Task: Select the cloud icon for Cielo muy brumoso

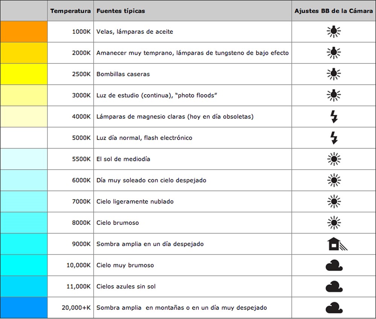Action: click(x=334, y=265)
